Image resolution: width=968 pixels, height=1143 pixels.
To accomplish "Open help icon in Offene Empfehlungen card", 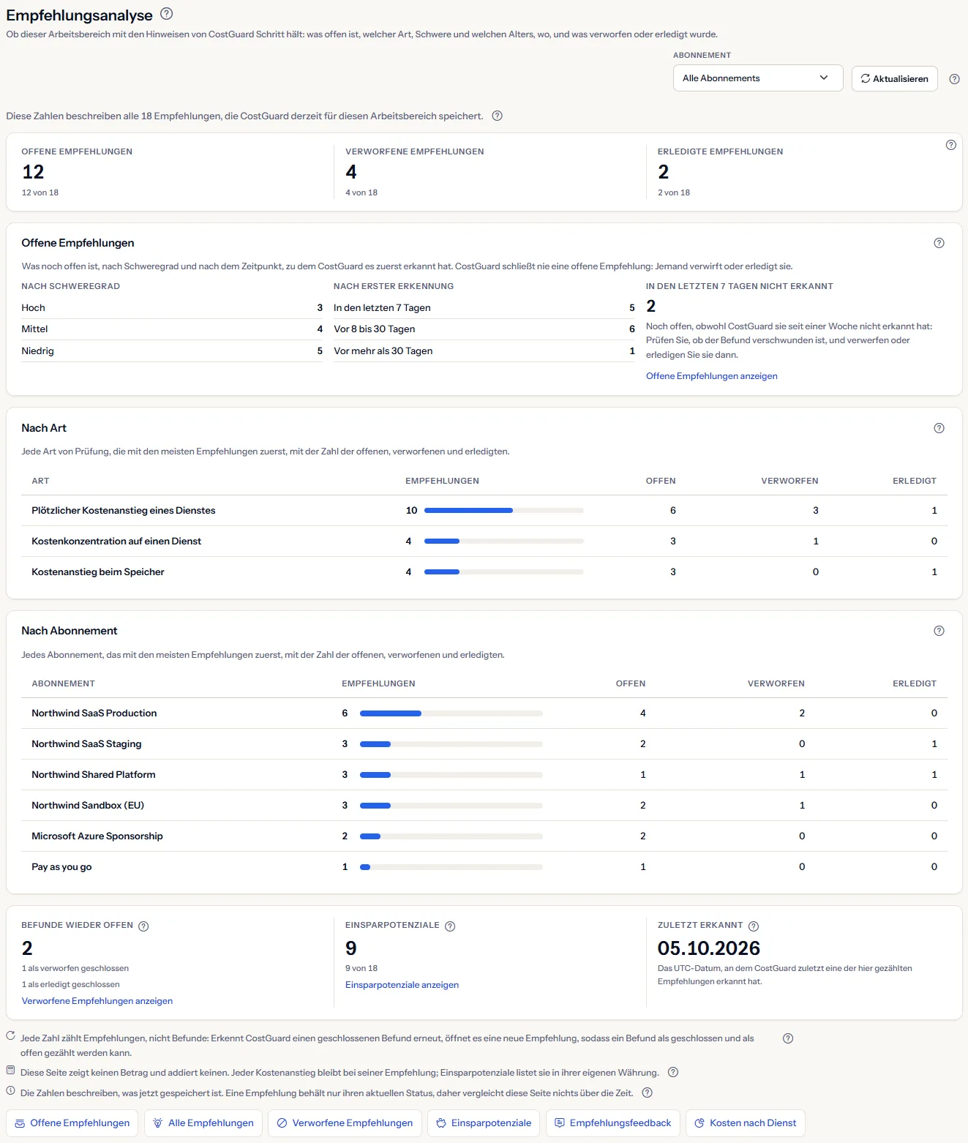I will [x=939, y=243].
